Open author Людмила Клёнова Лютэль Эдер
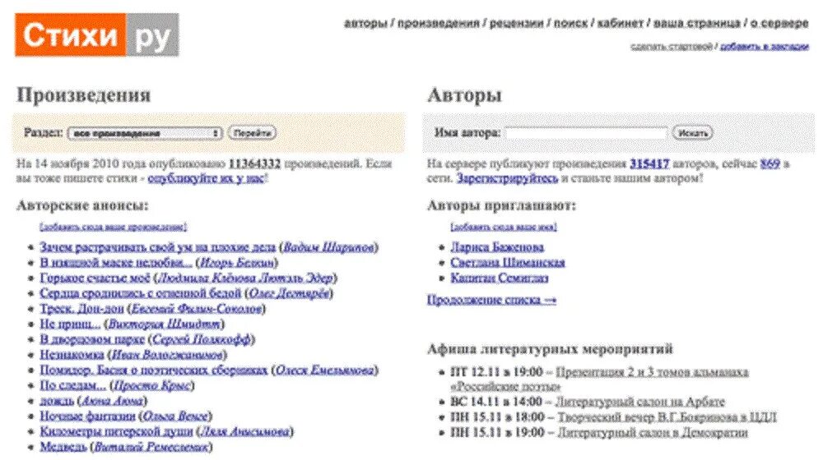Screen dimensions: 823x460 (245, 278)
